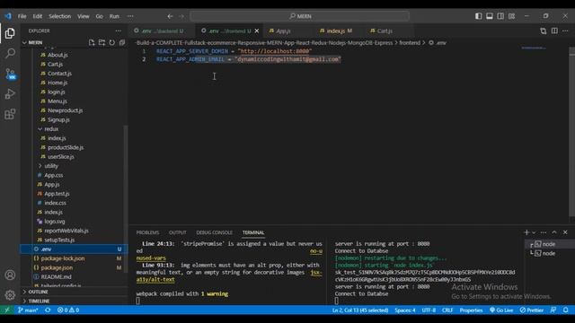
Task: Open terminal panel more actions
Action: (x=544, y=232)
